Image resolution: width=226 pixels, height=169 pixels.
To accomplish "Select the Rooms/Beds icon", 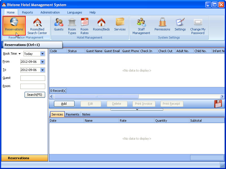I will [101, 24].
